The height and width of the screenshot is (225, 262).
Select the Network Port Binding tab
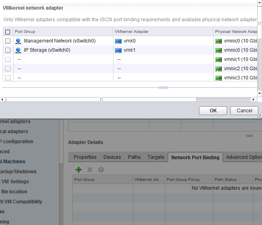point(195,157)
